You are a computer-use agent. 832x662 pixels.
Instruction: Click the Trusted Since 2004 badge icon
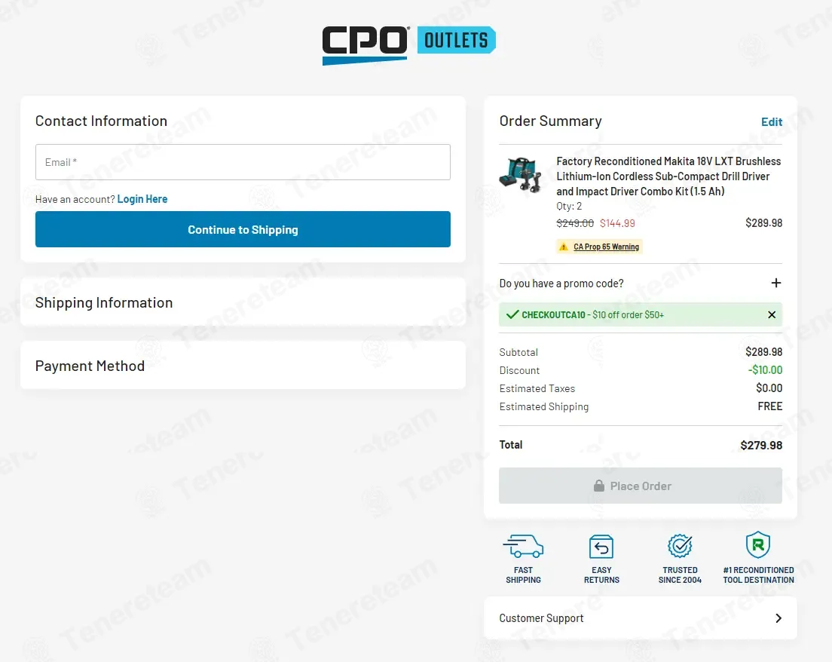coord(680,546)
